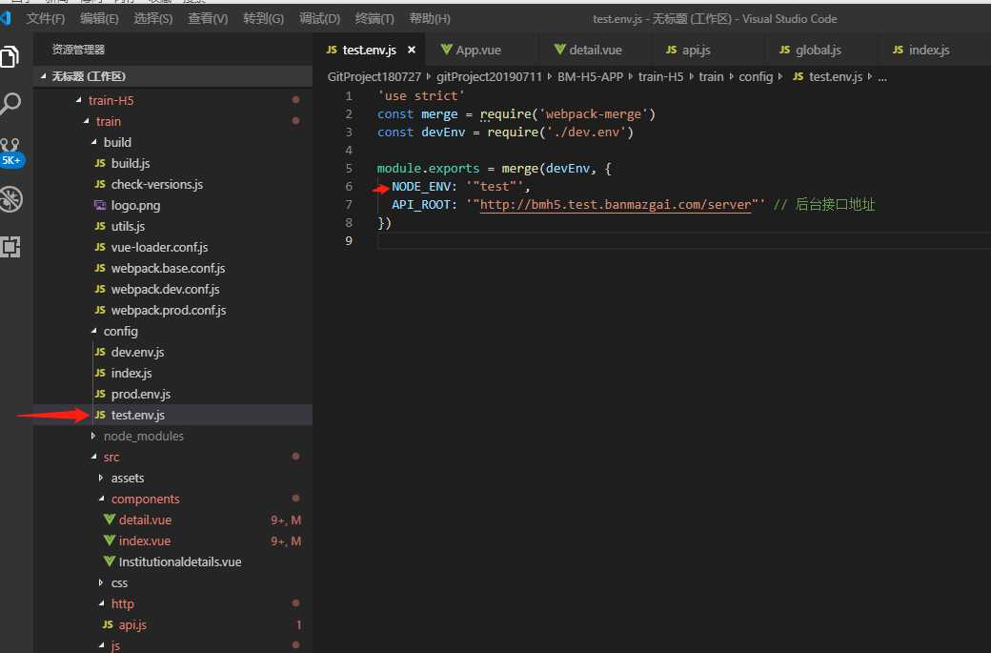
Task: Collapse the http folder
Action: [x=172, y=603]
